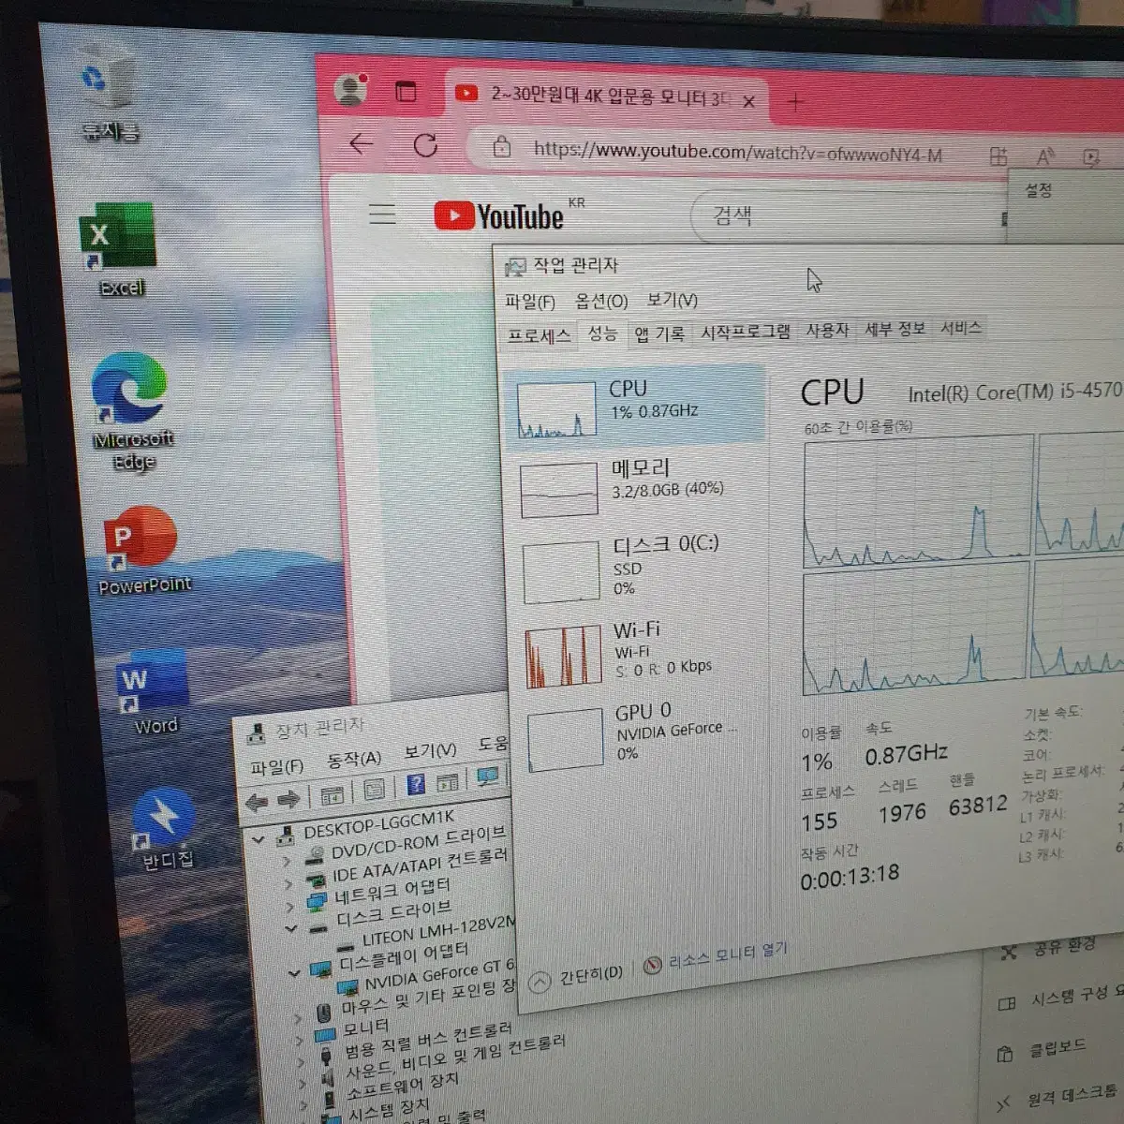Image resolution: width=1124 pixels, height=1124 pixels.
Task: Open Task Manager's 옵션(O) menu
Action: 601,301
